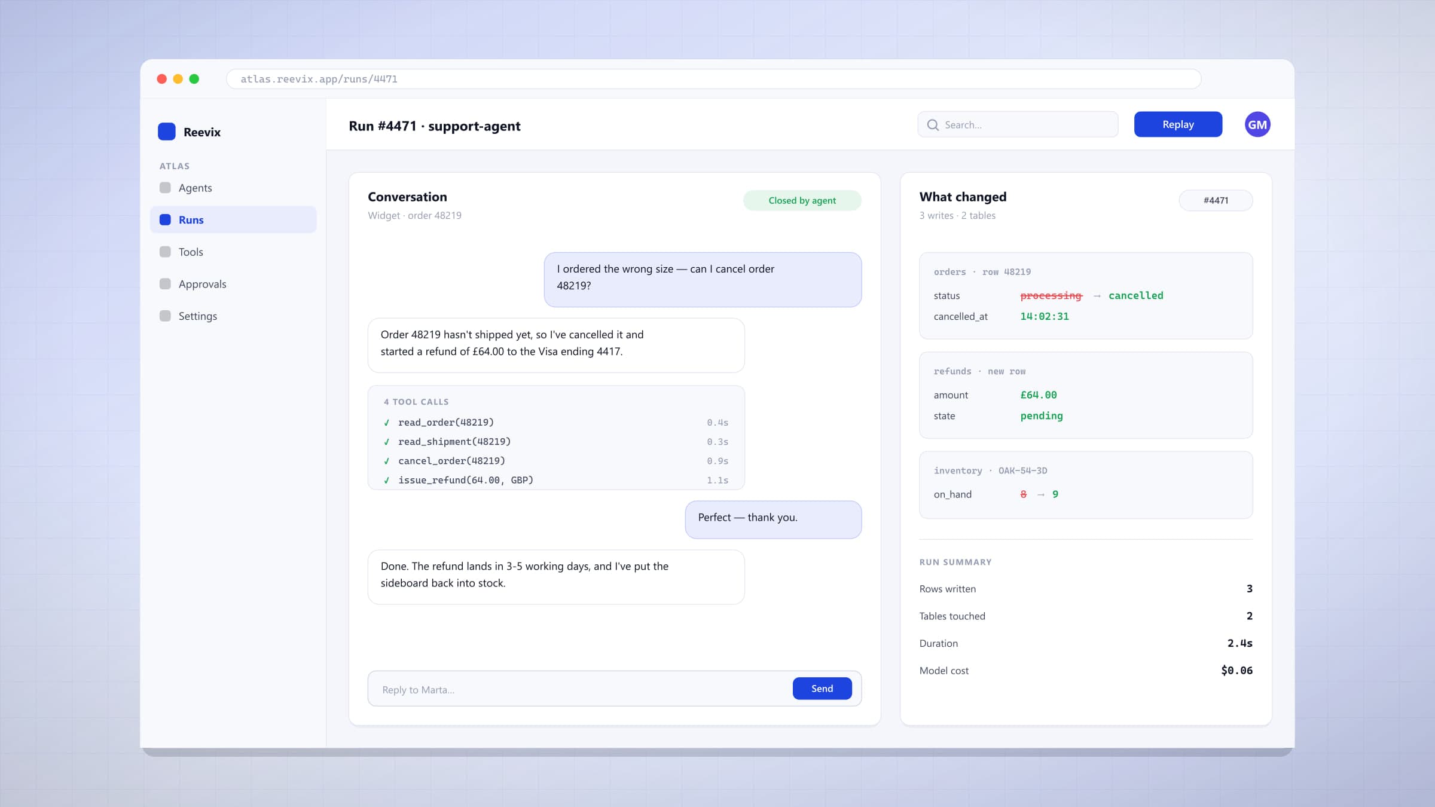Viewport: 1435px width, 807px height.
Task: Open the Approvals menu item
Action: pyautogui.click(x=233, y=284)
